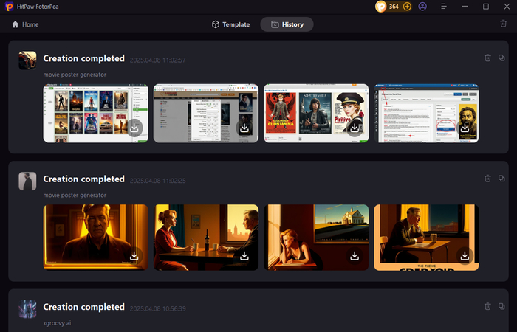Click the man silhouette source thumbnail
This screenshot has height=332, width=517.
pyautogui.click(x=27, y=181)
